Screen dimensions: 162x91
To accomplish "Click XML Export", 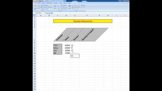I will (83, 7).
